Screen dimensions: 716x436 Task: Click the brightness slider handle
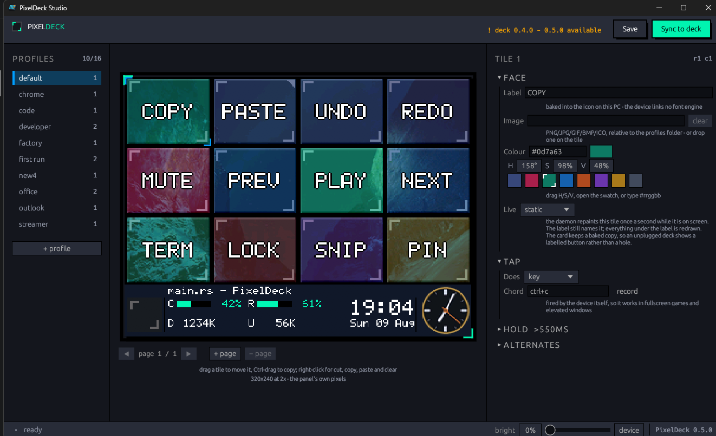pyautogui.click(x=550, y=430)
